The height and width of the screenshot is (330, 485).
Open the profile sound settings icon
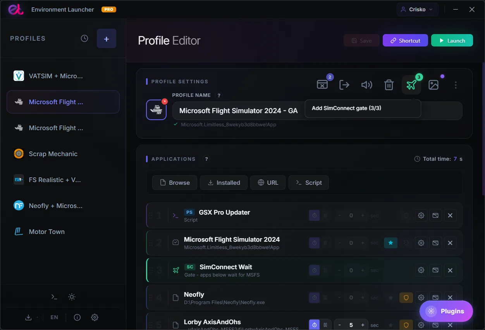point(366,84)
